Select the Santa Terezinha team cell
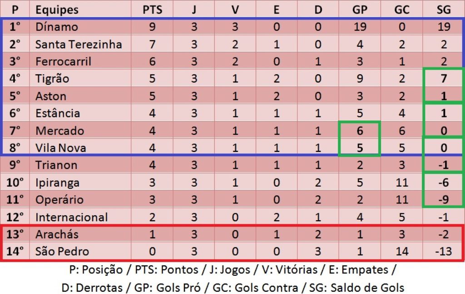Image resolution: width=465 pixels, height=294 pixels. [x=79, y=44]
